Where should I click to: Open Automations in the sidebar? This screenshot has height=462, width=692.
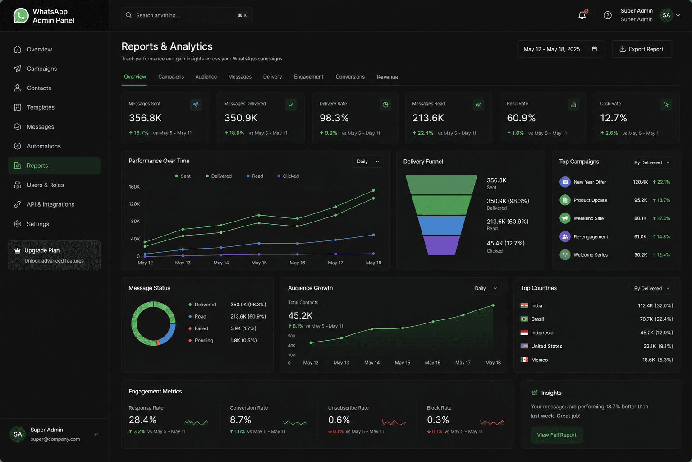tap(54, 146)
